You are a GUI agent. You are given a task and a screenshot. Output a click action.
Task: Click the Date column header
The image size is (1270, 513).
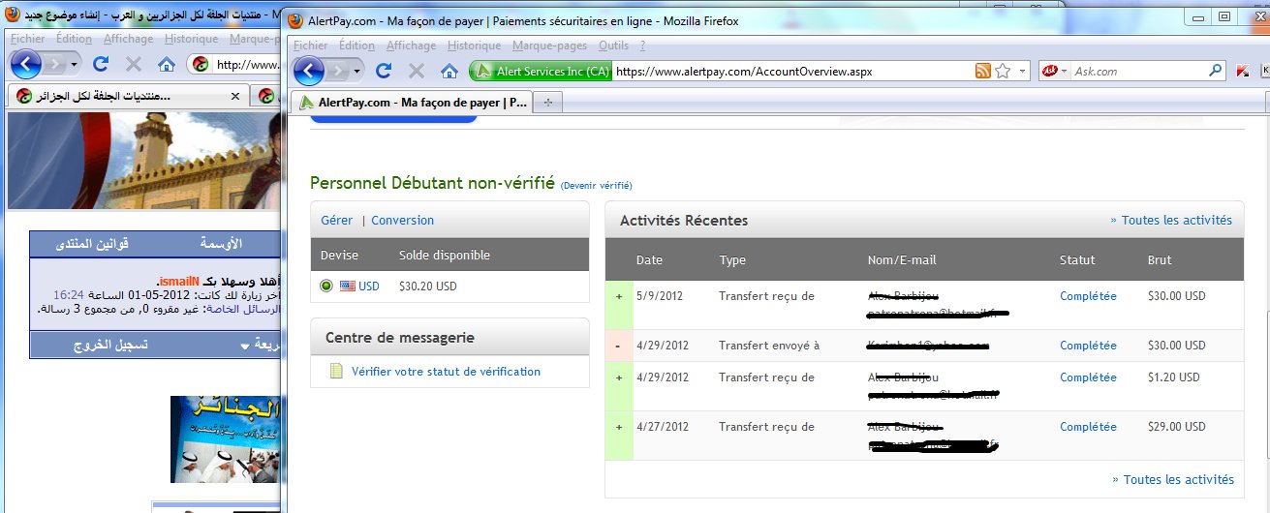tap(650, 259)
